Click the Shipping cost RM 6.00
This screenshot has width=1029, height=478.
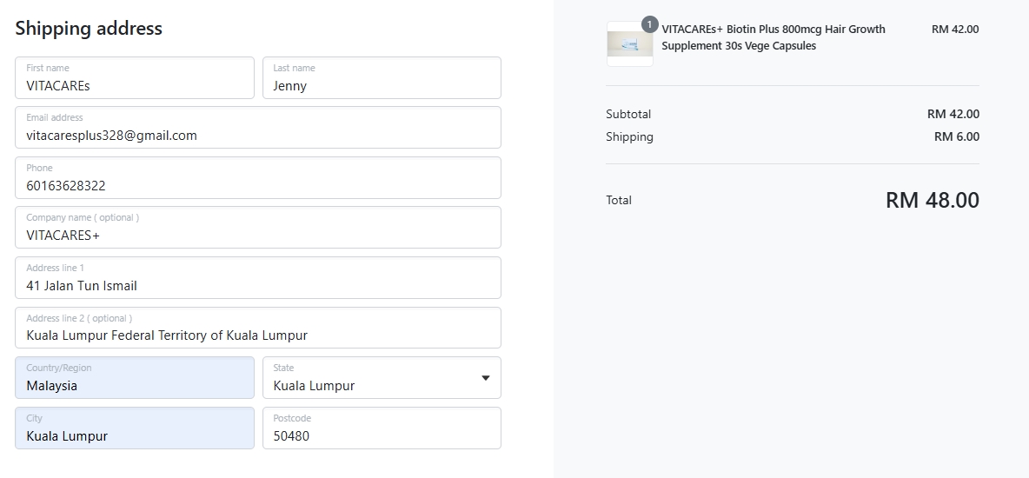tap(957, 136)
